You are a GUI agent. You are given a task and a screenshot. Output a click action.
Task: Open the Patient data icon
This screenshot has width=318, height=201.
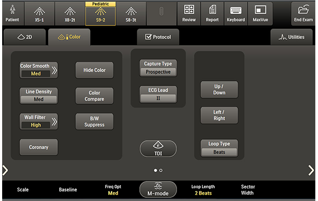click(12, 10)
